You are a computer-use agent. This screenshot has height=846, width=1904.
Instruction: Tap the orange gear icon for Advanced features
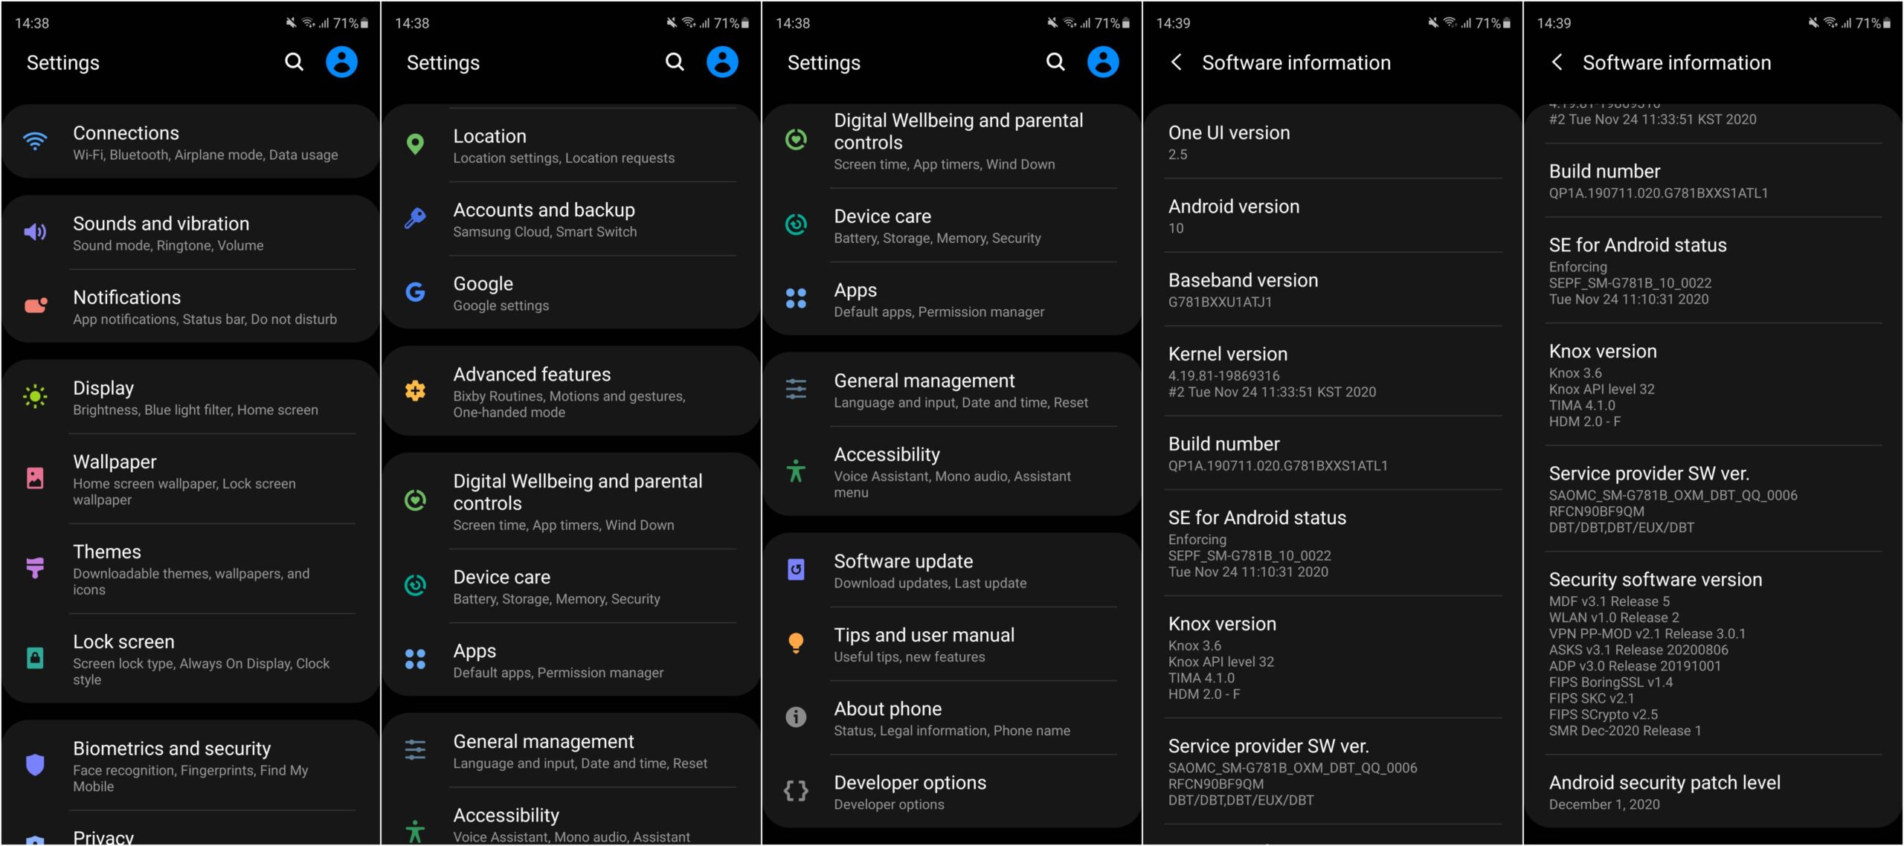click(416, 390)
